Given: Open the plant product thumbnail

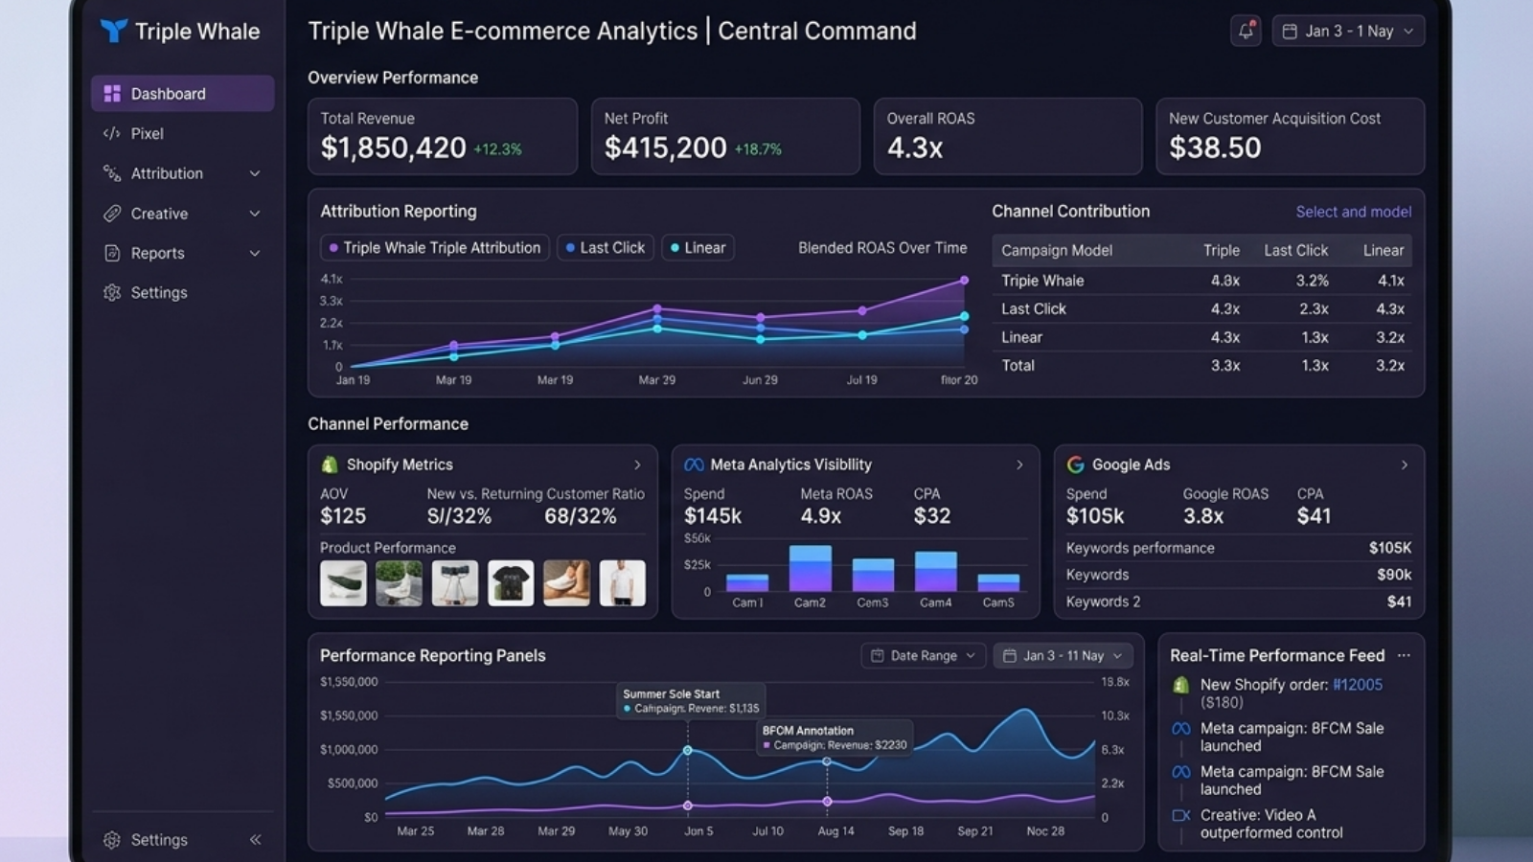Looking at the screenshot, I should (399, 583).
